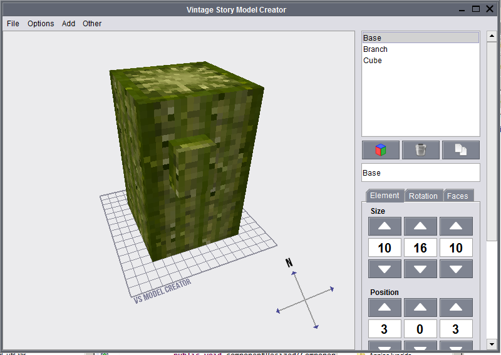This screenshot has height=355, width=501.
Task: Increase the first Size value
Action: [x=385, y=226]
